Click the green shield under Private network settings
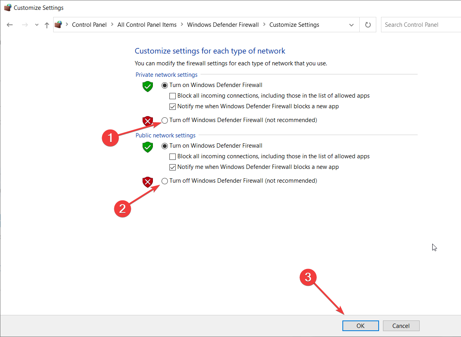Screen dimensions: 461x337 [x=147, y=86]
